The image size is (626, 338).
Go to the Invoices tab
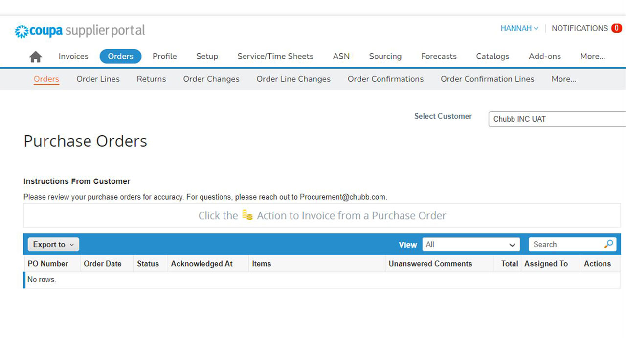click(73, 56)
